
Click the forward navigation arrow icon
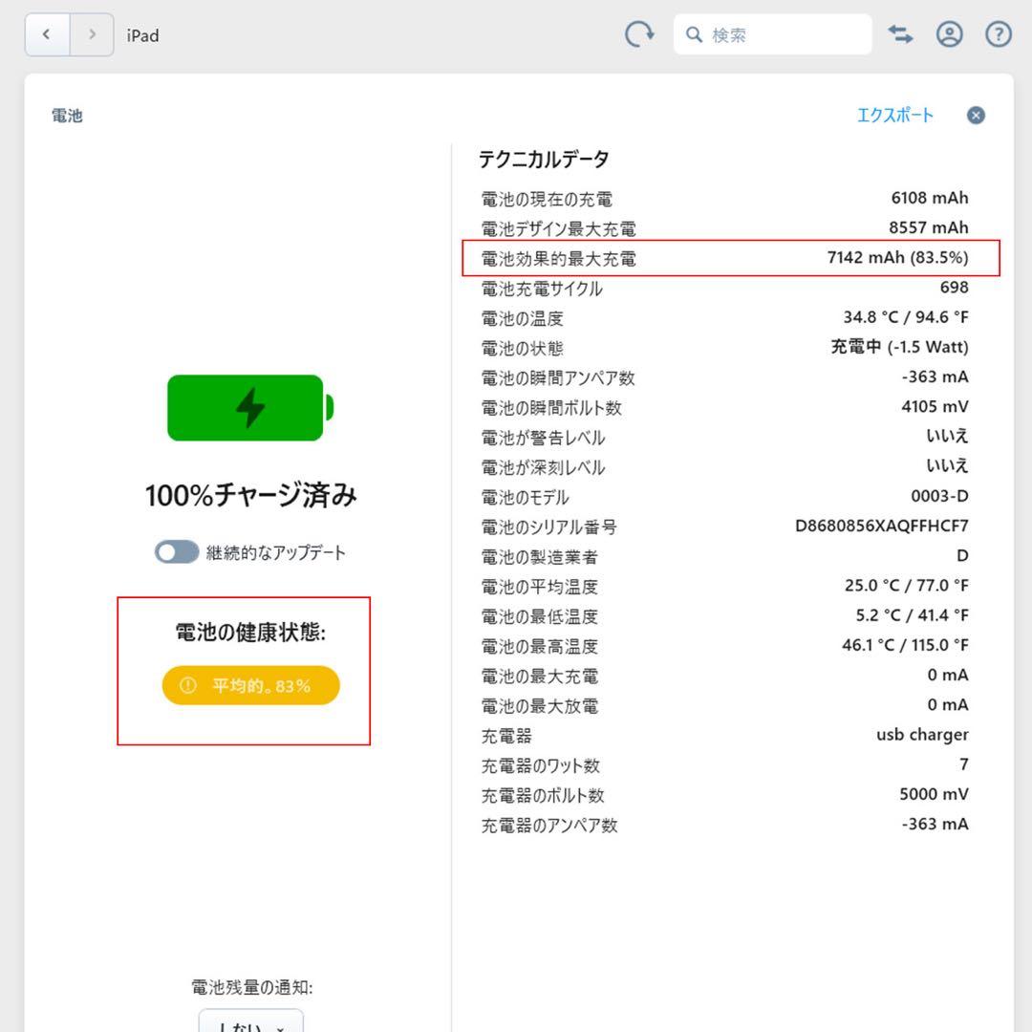click(92, 33)
